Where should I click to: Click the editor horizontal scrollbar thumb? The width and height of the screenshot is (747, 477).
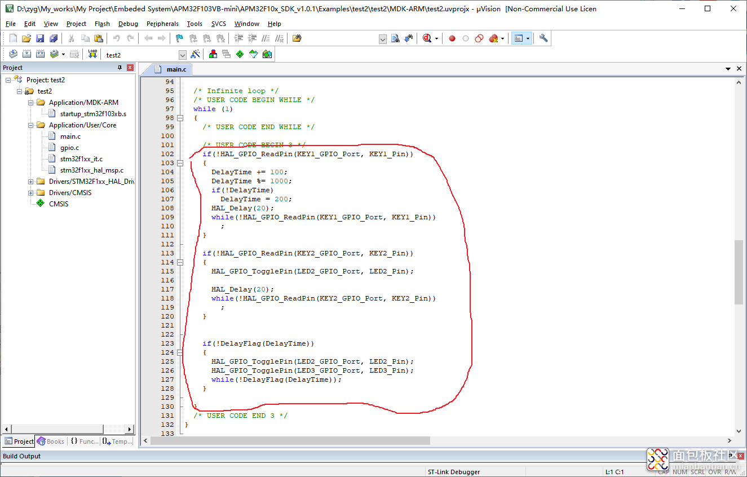290,440
